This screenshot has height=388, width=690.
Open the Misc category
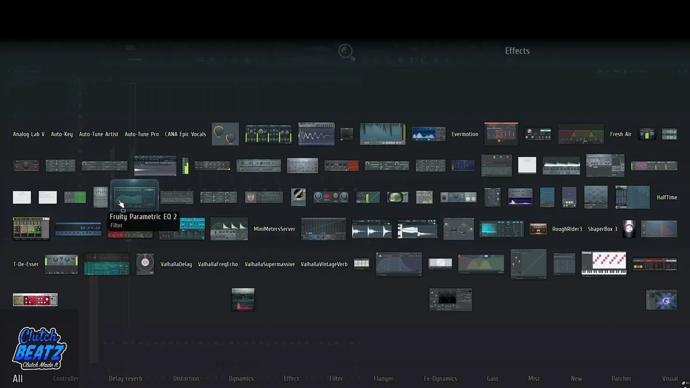coord(534,379)
